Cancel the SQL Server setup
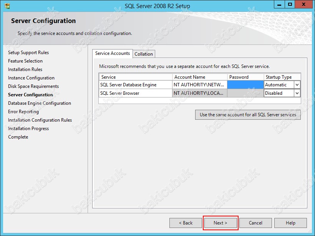This screenshot has width=315, height=236. click(255, 223)
